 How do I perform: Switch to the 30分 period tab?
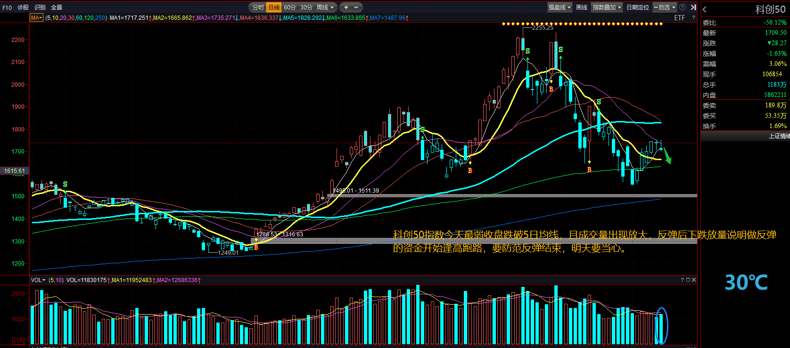306,8
